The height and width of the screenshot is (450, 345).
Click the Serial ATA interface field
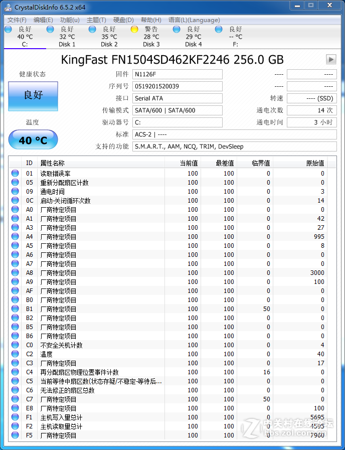[177, 98]
